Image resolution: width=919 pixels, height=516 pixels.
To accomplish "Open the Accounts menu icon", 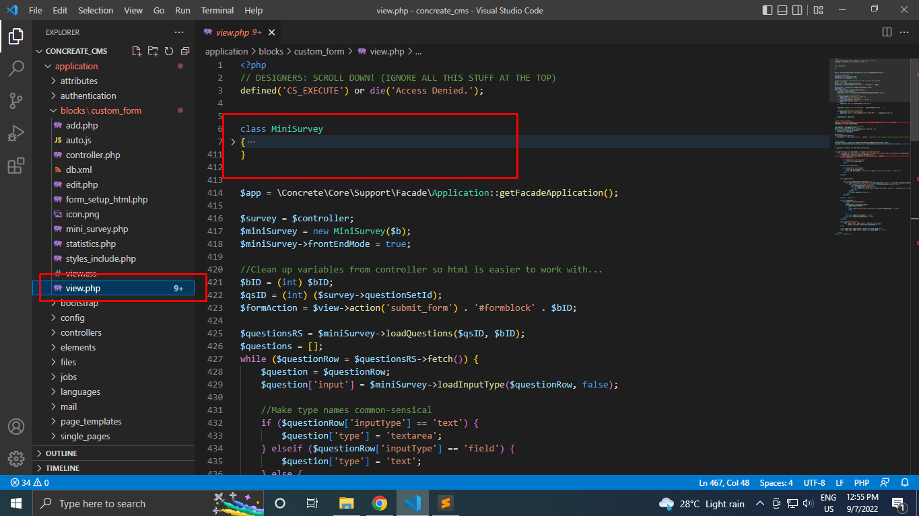I will (16, 427).
